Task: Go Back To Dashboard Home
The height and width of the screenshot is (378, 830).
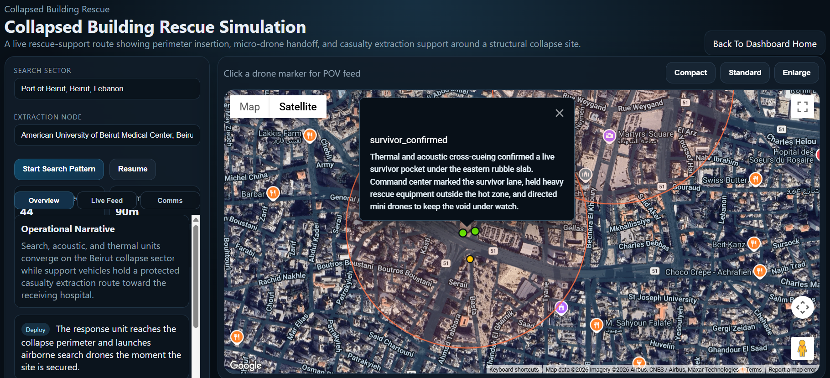Action: (x=765, y=44)
